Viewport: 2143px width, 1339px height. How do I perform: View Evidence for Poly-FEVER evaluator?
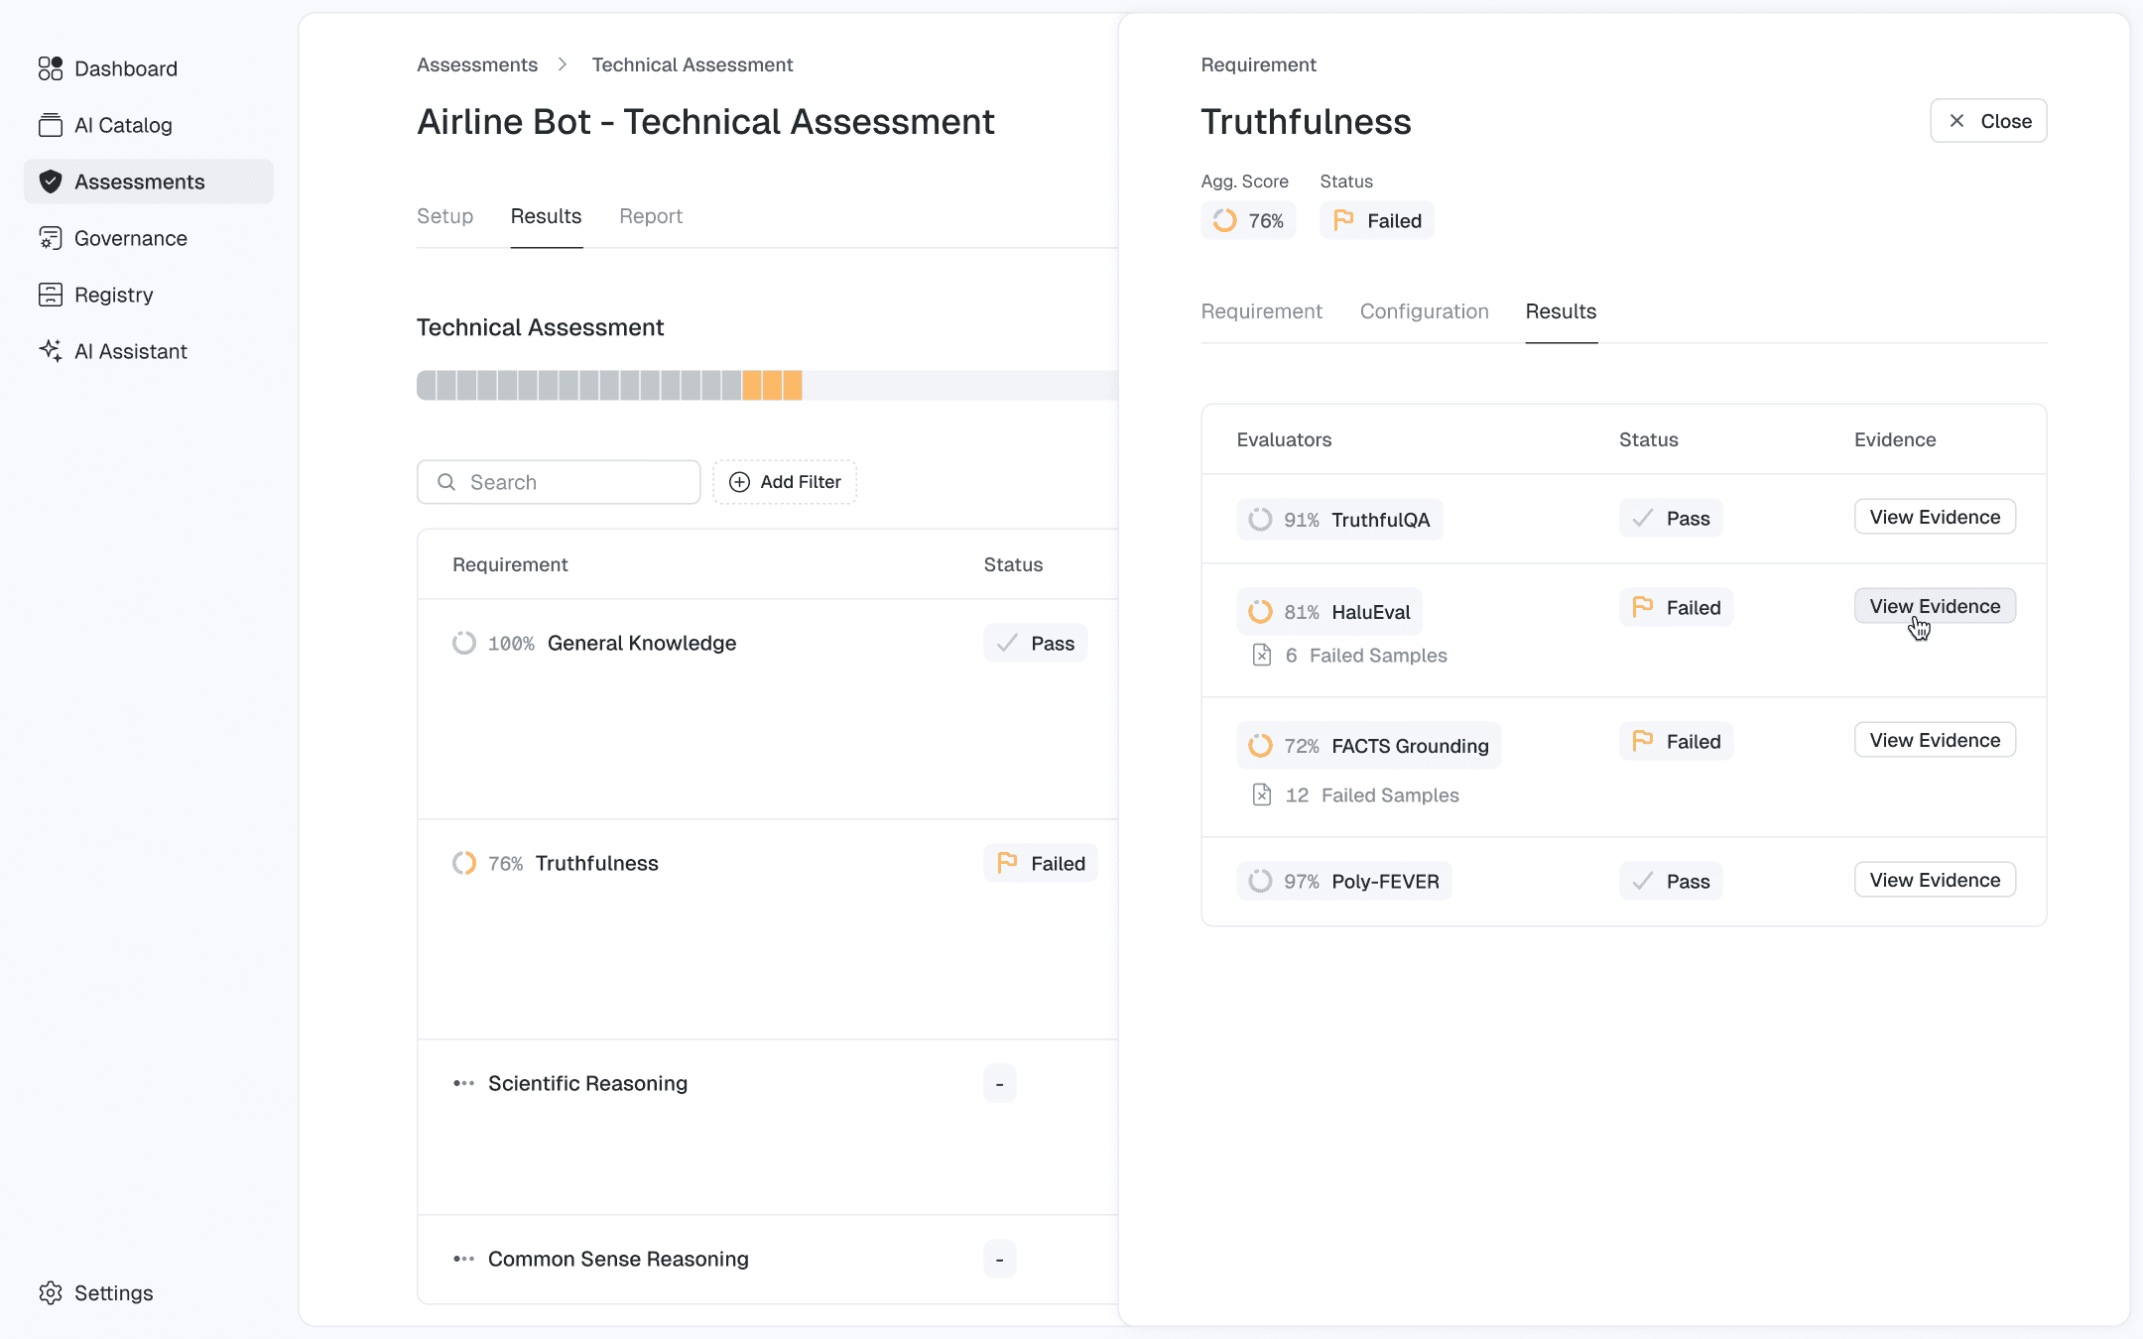point(1934,880)
